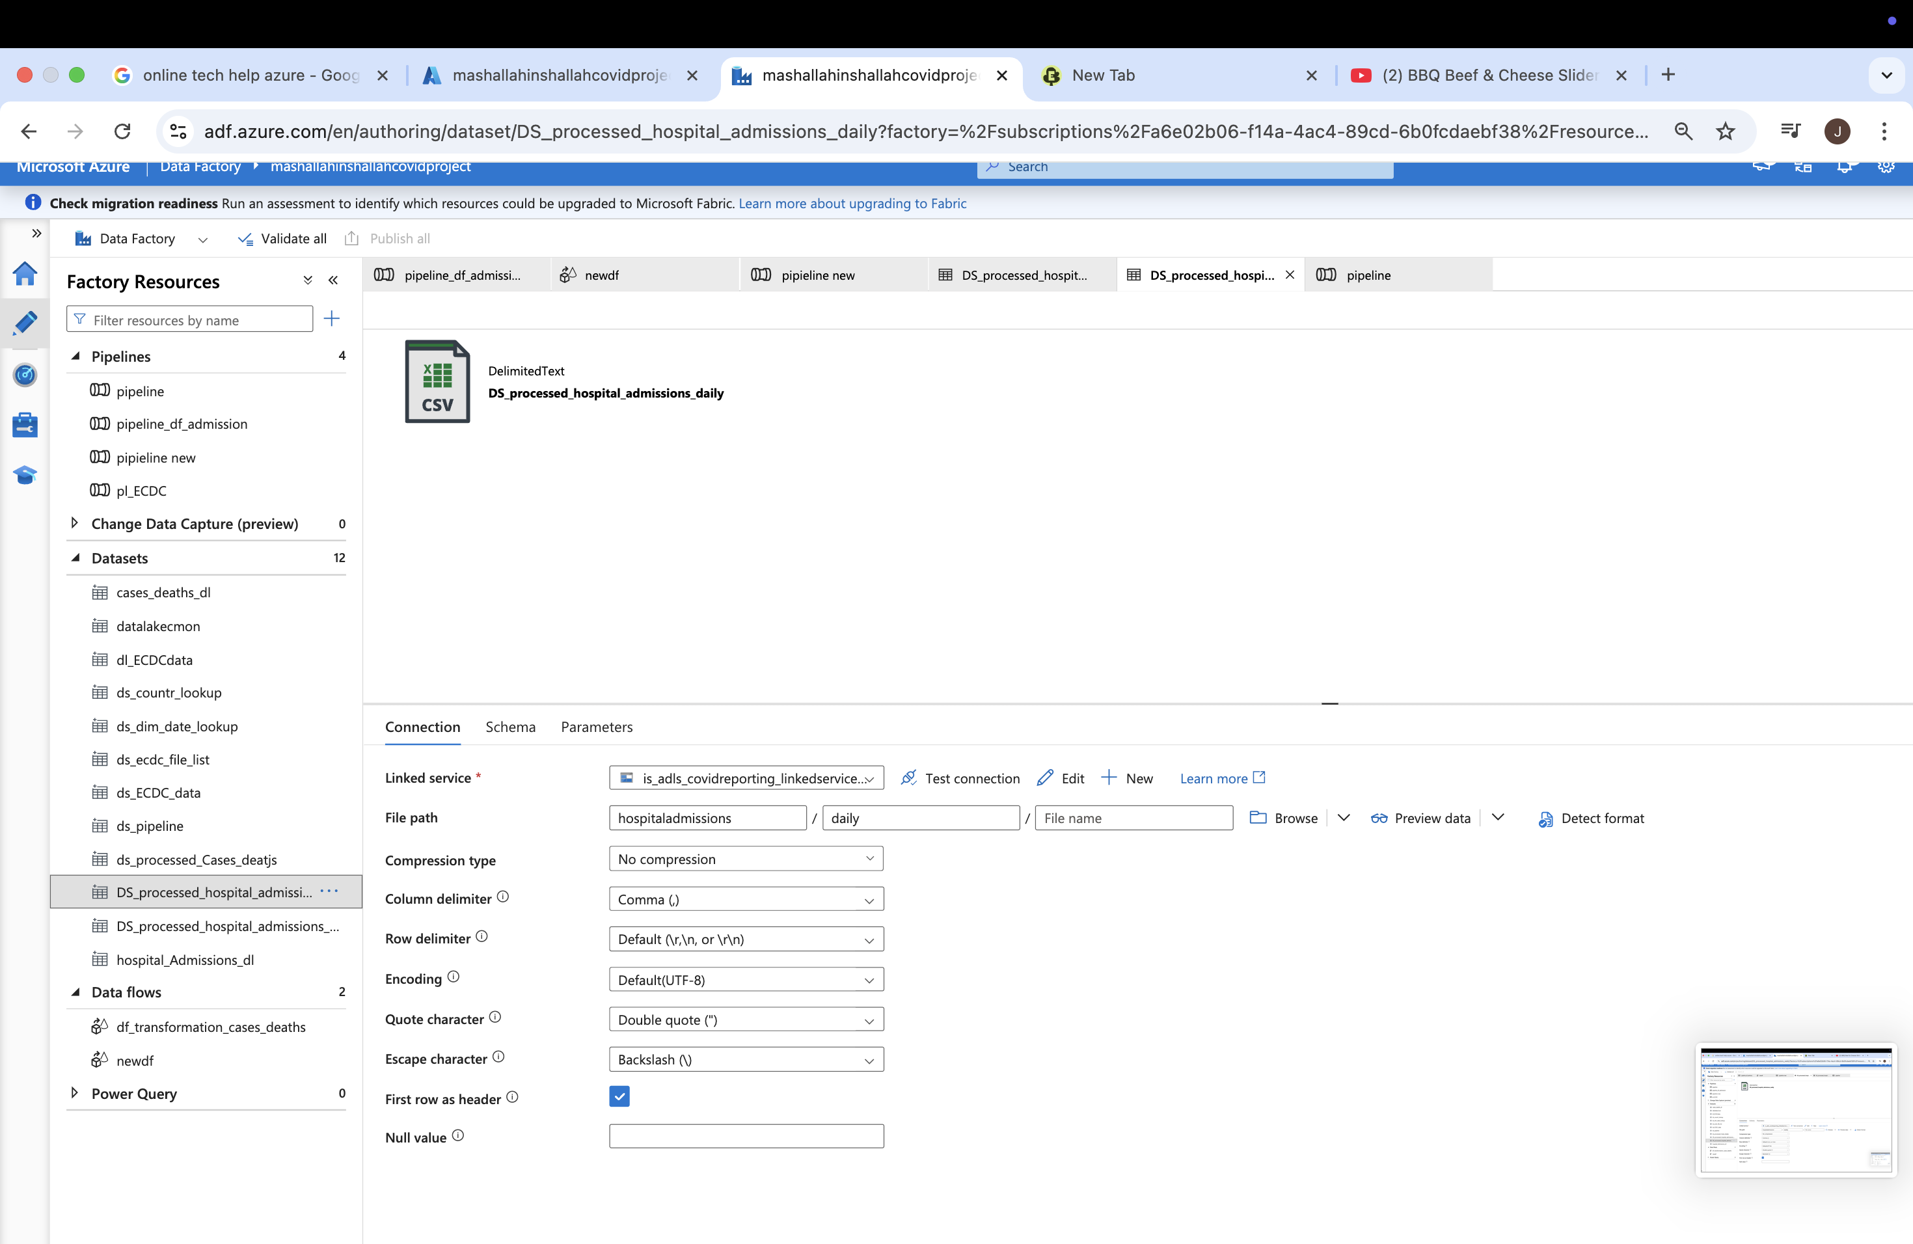Open the screenshot thumbnail preview
The image size is (1913, 1244).
point(1796,1110)
